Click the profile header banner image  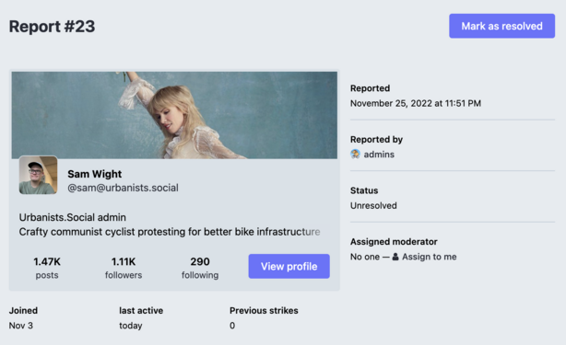174,115
